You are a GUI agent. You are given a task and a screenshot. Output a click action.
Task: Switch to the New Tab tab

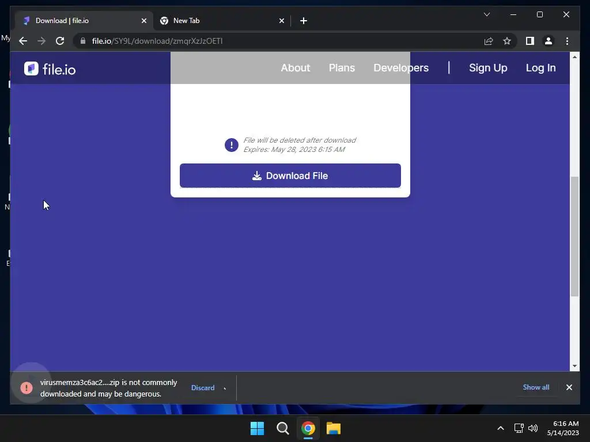(222, 21)
